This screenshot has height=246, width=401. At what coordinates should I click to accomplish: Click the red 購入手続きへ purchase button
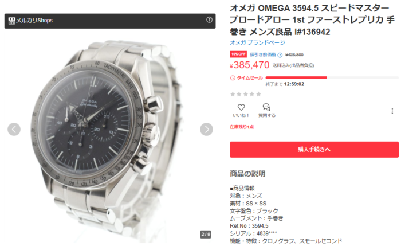point(314,150)
